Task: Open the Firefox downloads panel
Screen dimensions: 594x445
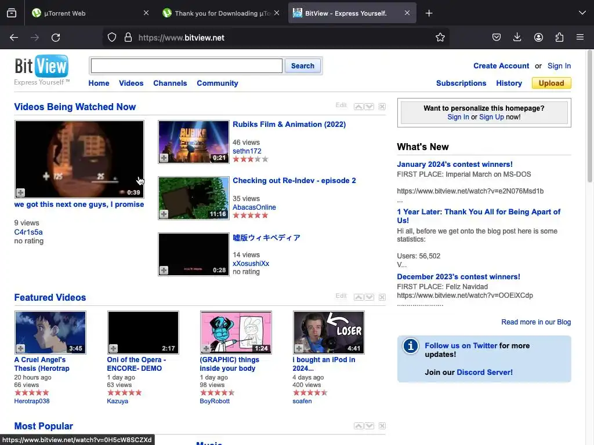Action: [x=517, y=38]
